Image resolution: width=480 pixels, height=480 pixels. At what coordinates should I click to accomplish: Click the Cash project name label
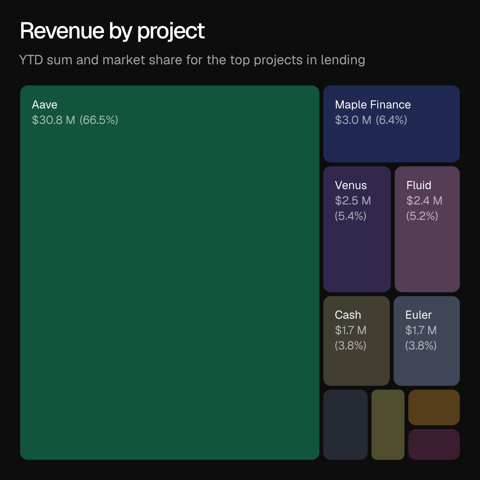348,315
